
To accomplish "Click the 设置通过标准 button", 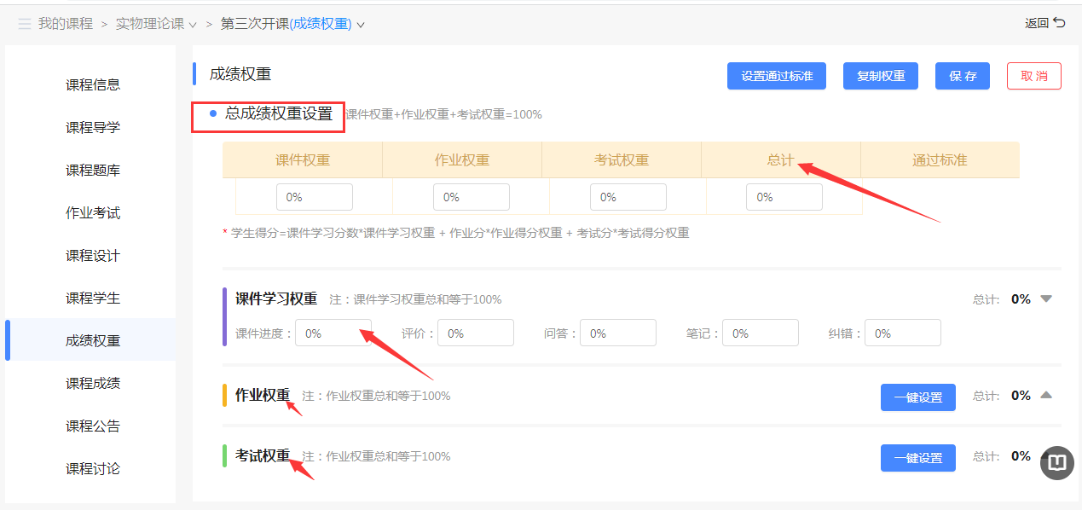I will tap(777, 76).
